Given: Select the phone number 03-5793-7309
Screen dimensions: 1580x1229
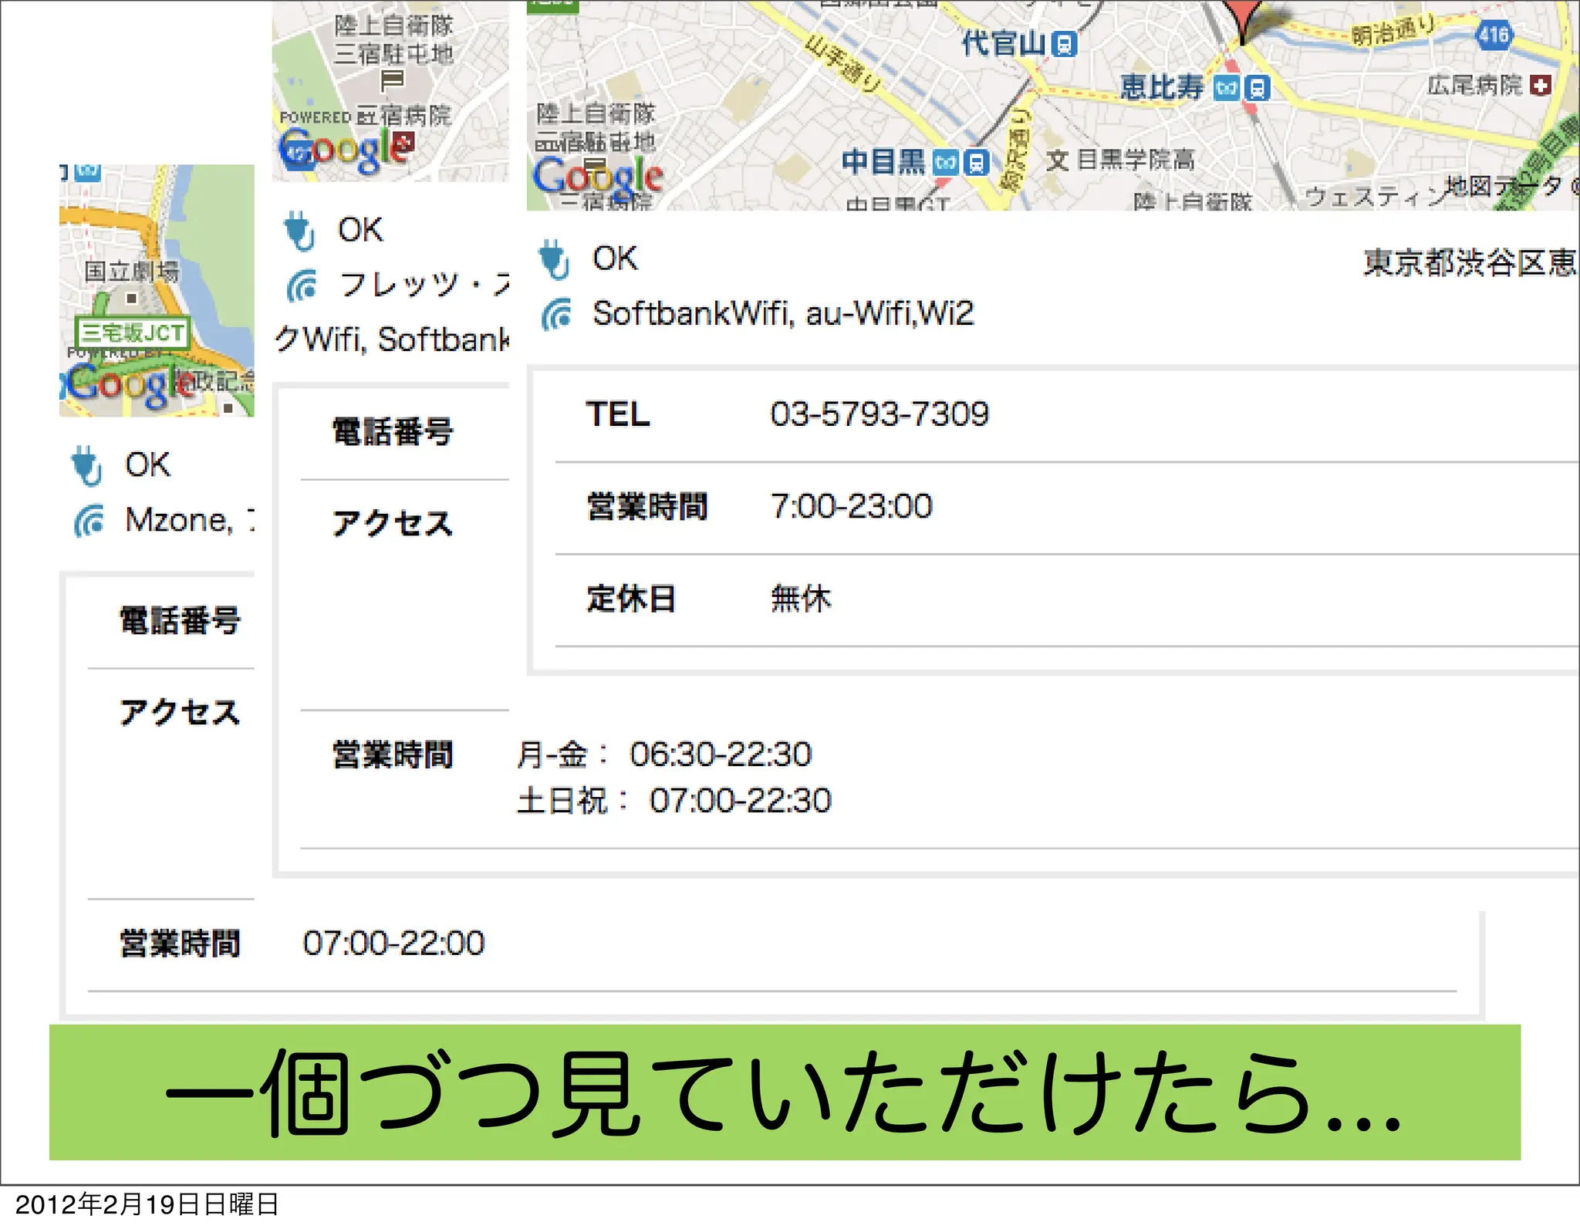Looking at the screenshot, I should tap(879, 414).
